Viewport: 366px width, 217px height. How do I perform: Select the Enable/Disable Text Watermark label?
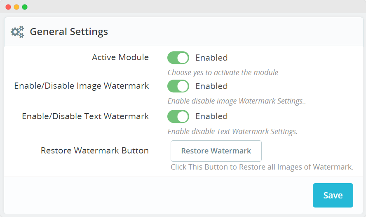[85, 116]
